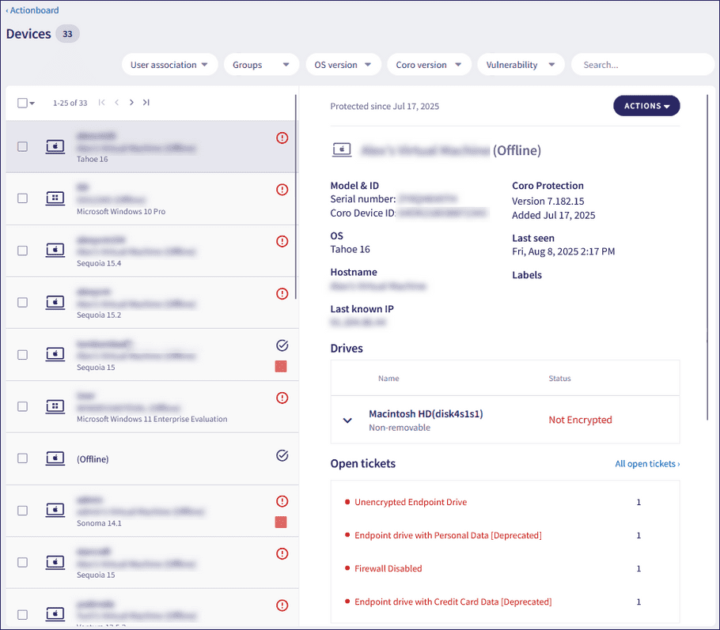Expand the Macintosh HD drive details
The height and width of the screenshot is (630, 720).
[x=347, y=420]
